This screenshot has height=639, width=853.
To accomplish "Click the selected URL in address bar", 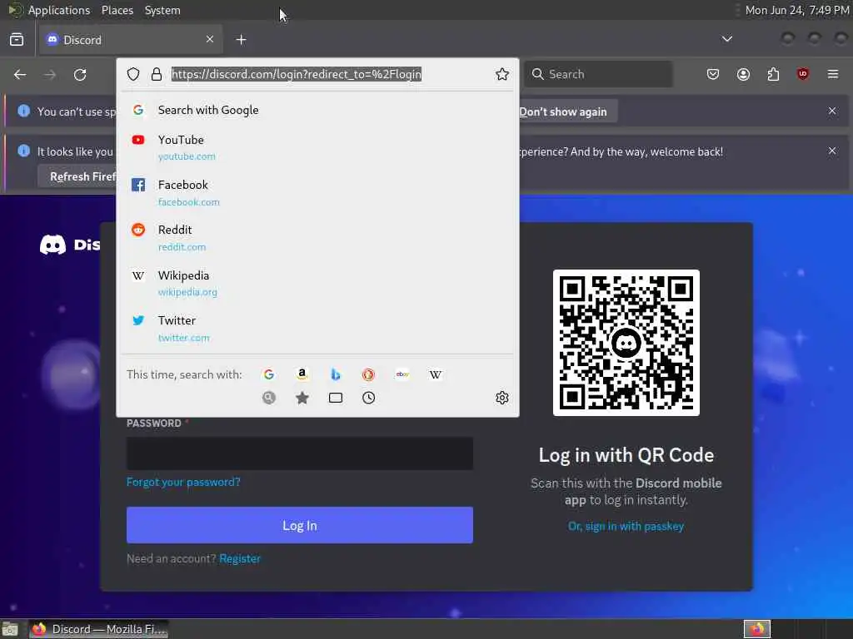I will pyautogui.click(x=297, y=74).
